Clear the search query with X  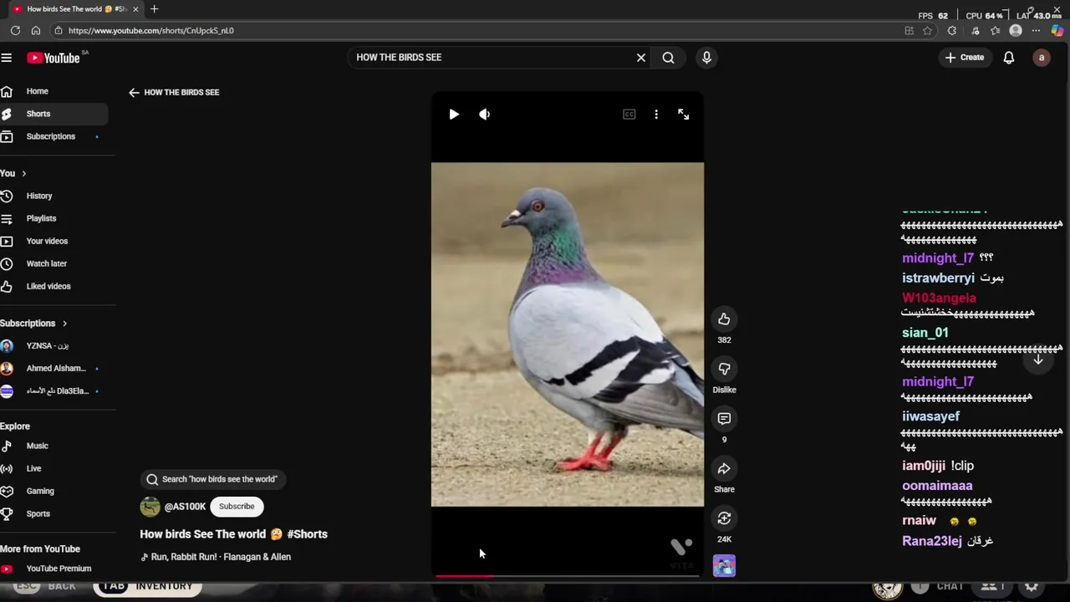[x=641, y=58]
